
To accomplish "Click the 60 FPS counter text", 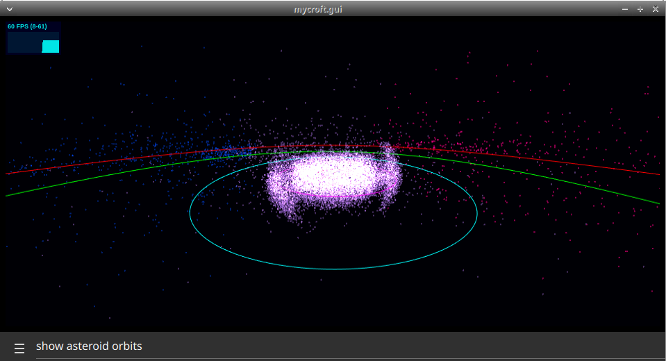I will click(x=27, y=26).
